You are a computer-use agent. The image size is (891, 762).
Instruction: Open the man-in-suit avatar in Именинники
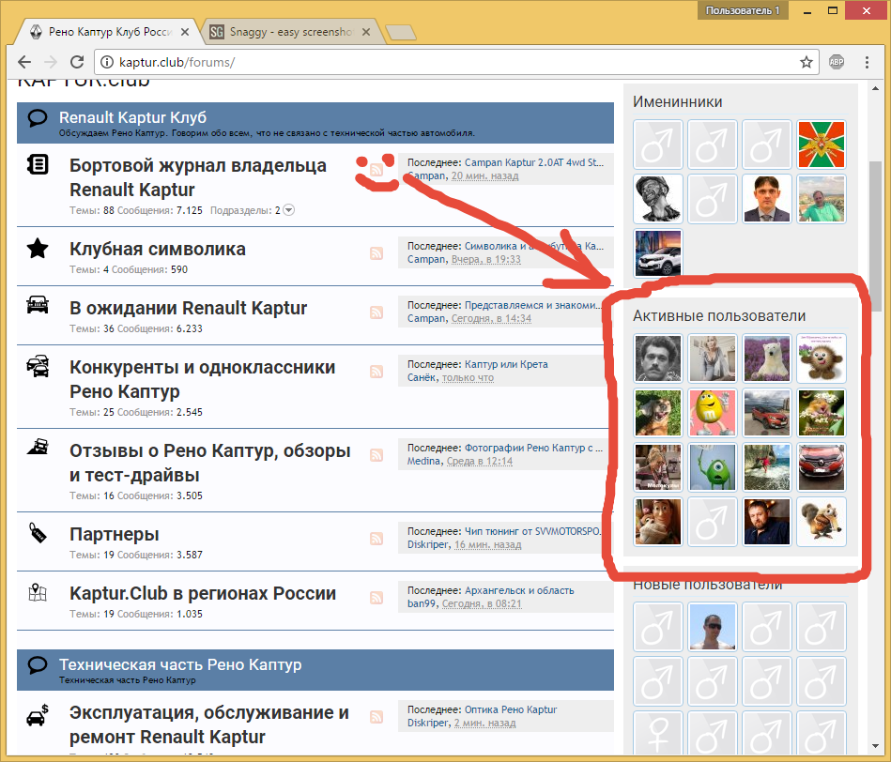(766, 199)
